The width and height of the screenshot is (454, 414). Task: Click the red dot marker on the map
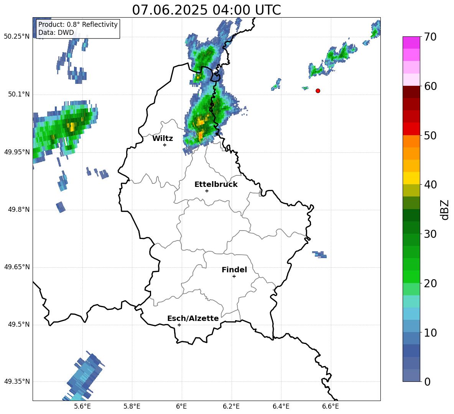pyautogui.click(x=318, y=91)
